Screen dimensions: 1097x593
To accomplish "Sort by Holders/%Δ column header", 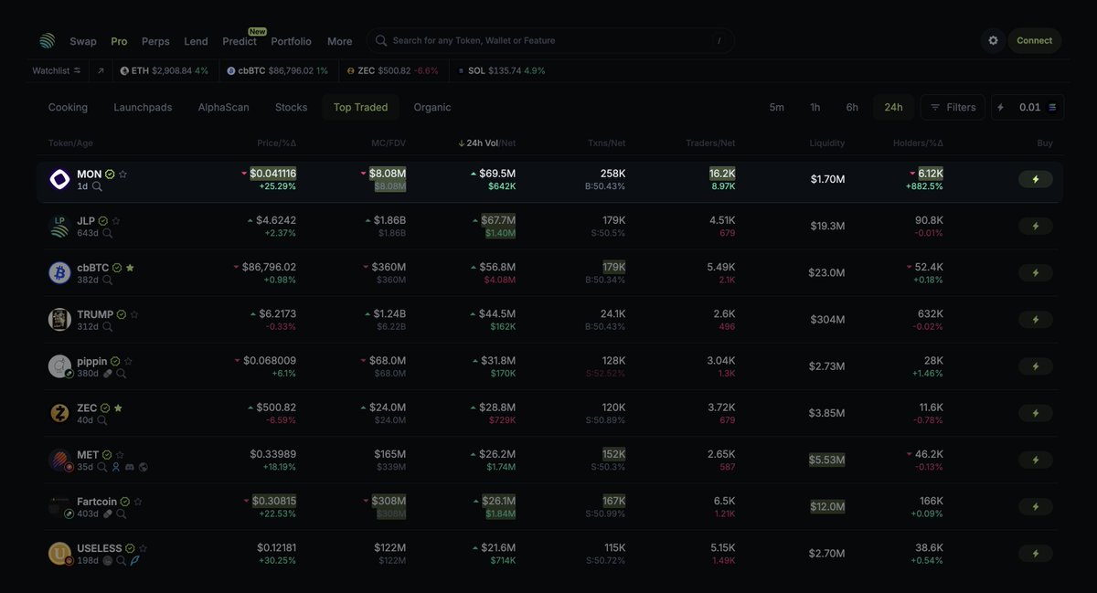I will [918, 143].
